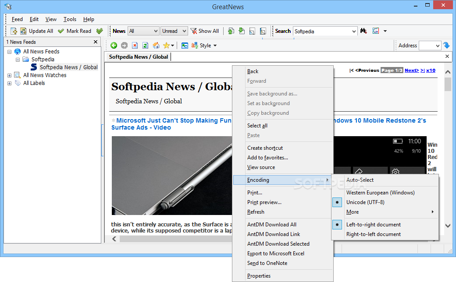Image resolution: width=456 pixels, height=282 pixels.
Task: Collapse the All News Feeds tree node
Action: pos(9,52)
